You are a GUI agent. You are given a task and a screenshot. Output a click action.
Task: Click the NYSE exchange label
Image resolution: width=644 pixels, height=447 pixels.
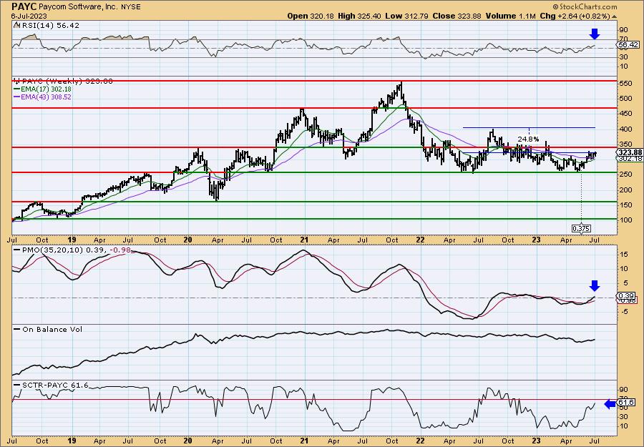pyautogui.click(x=132, y=7)
